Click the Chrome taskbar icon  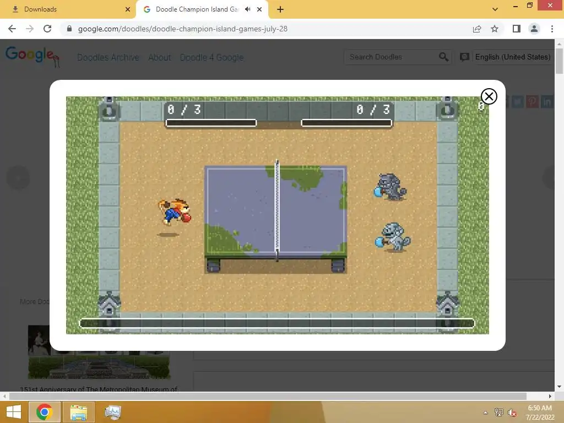(x=44, y=412)
